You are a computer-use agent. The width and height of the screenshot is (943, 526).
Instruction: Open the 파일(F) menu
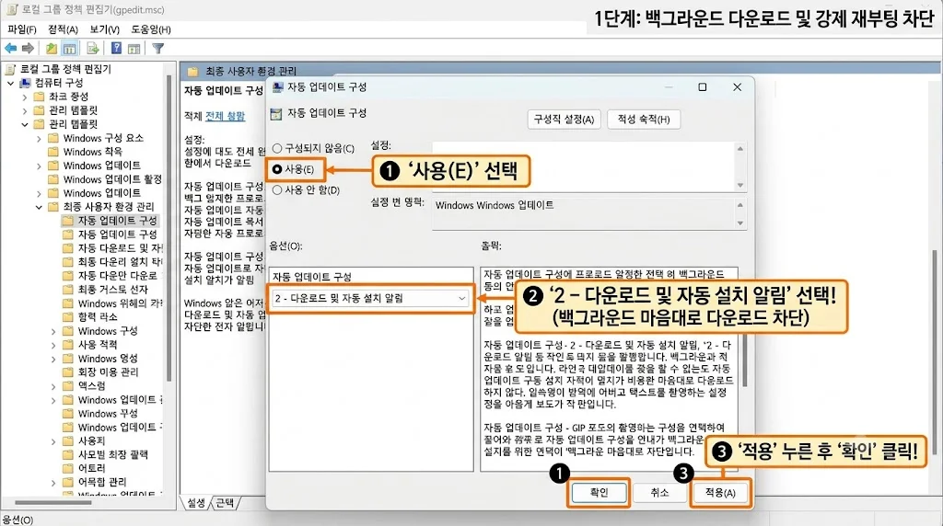coord(22,29)
